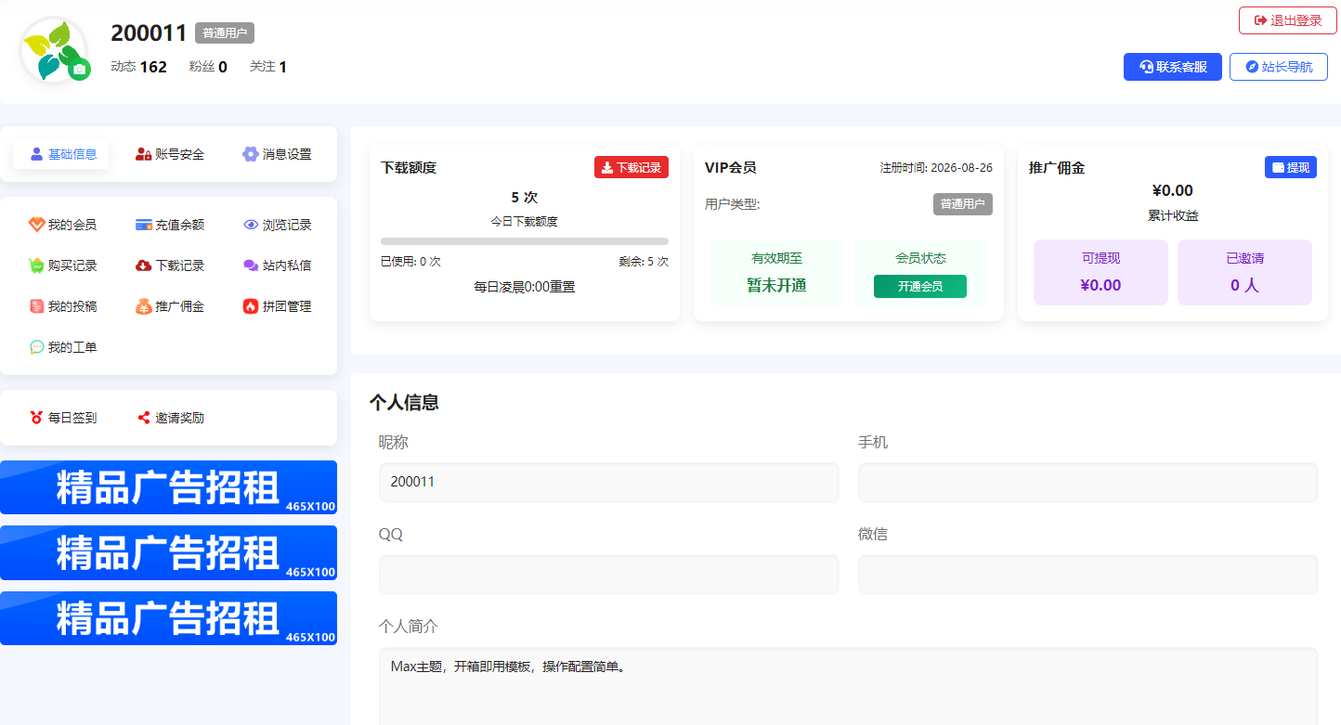The height and width of the screenshot is (725, 1341).
Task: Click the camera icon on the avatar
Action: [80, 70]
